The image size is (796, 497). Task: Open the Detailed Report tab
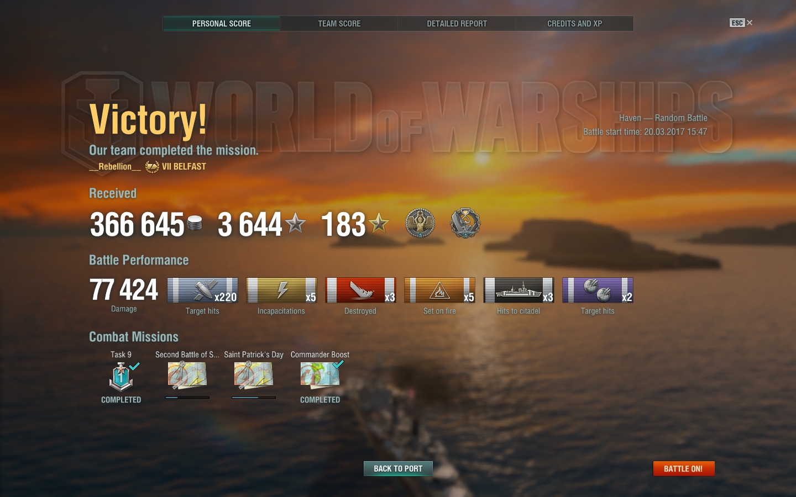(457, 24)
